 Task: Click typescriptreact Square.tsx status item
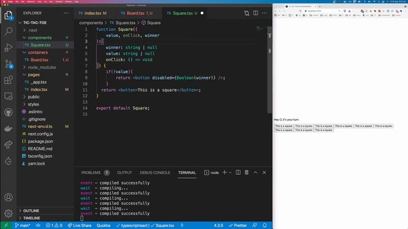click(145, 225)
